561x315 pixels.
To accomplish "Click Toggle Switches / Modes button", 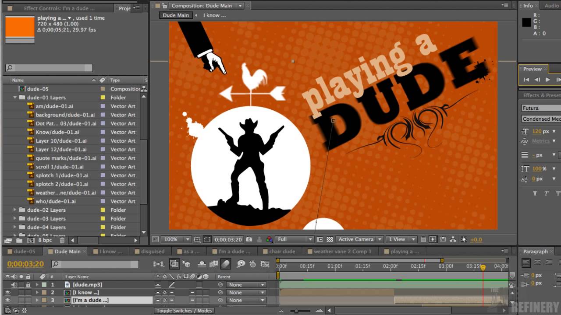I will pos(184,311).
